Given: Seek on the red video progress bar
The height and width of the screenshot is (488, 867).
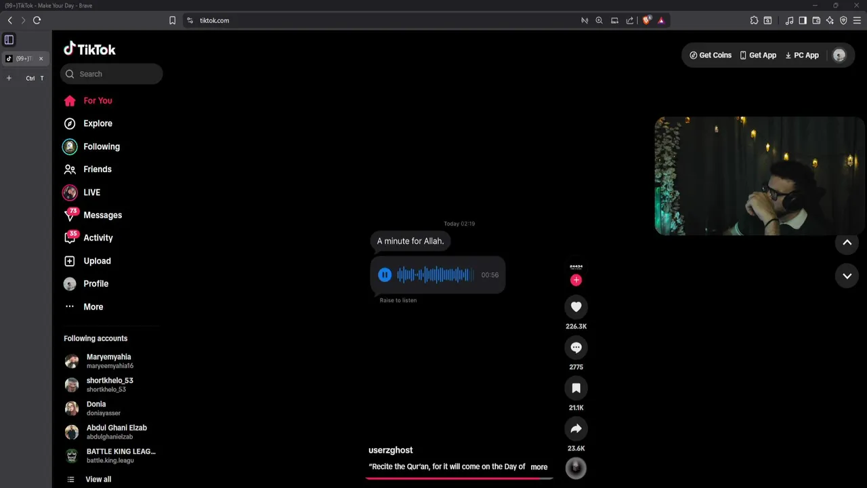Looking at the screenshot, I should click(x=459, y=478).
